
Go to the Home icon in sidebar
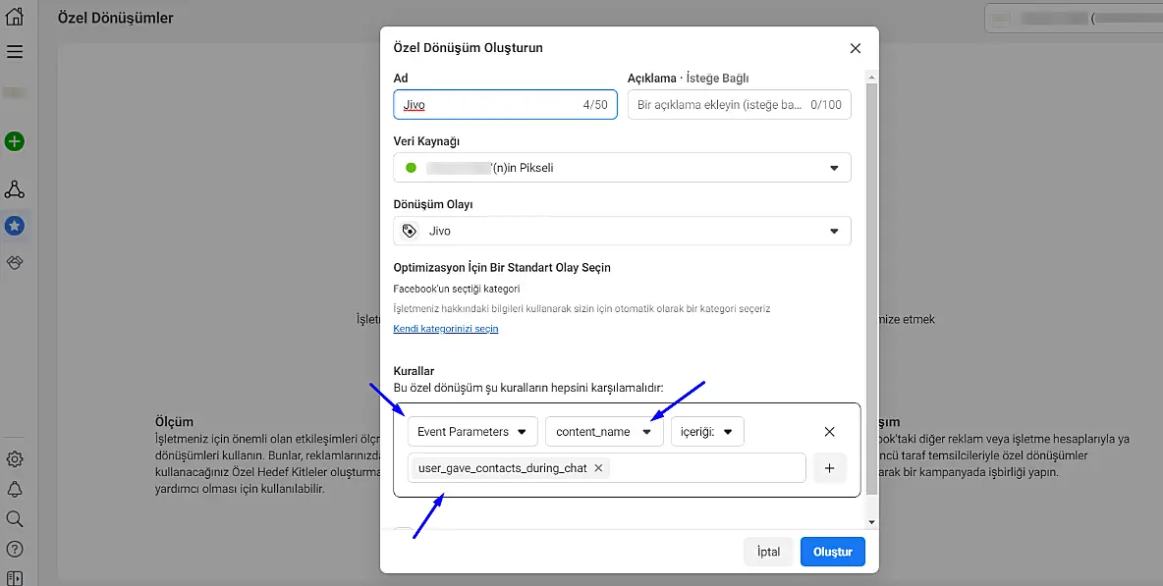(15, 17)
